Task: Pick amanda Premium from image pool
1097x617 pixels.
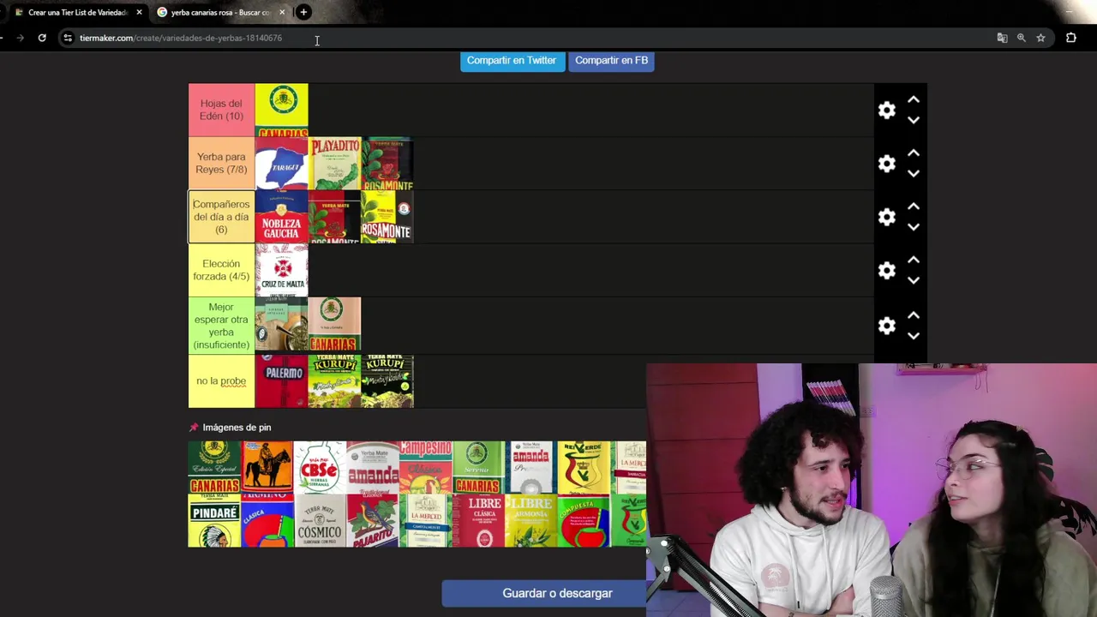Action: click(531, 468)
